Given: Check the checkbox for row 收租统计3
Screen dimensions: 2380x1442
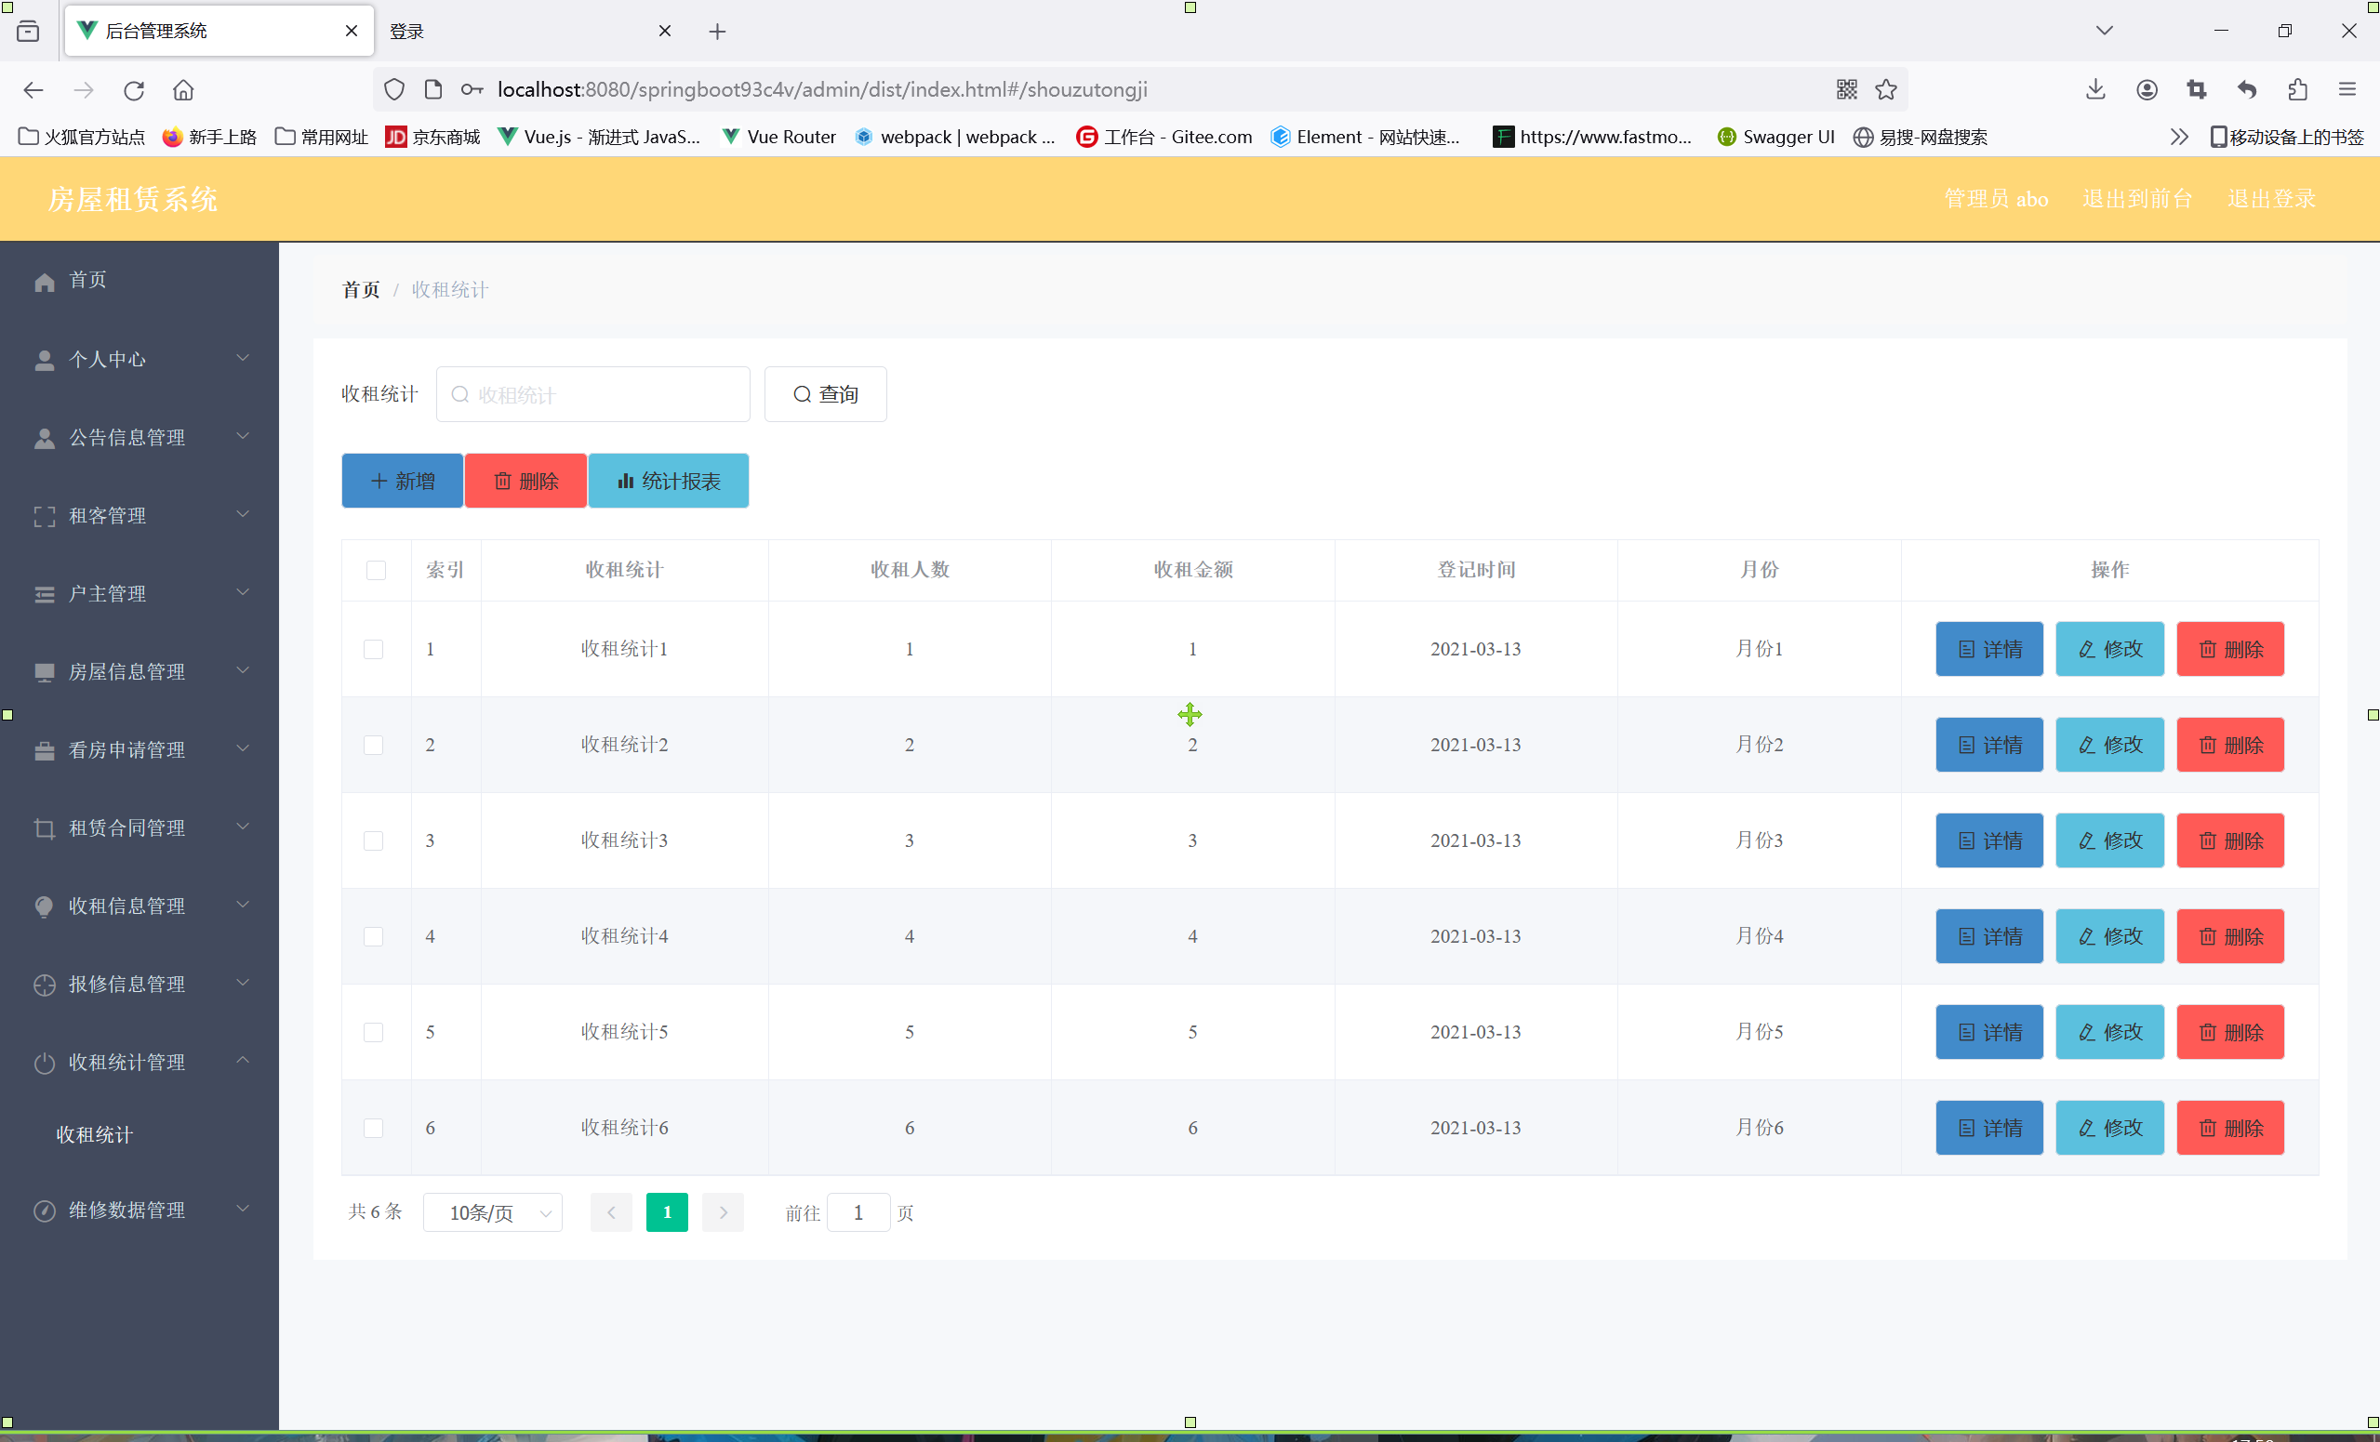Looking at the screenshot, I should click(x=373, y=840).
